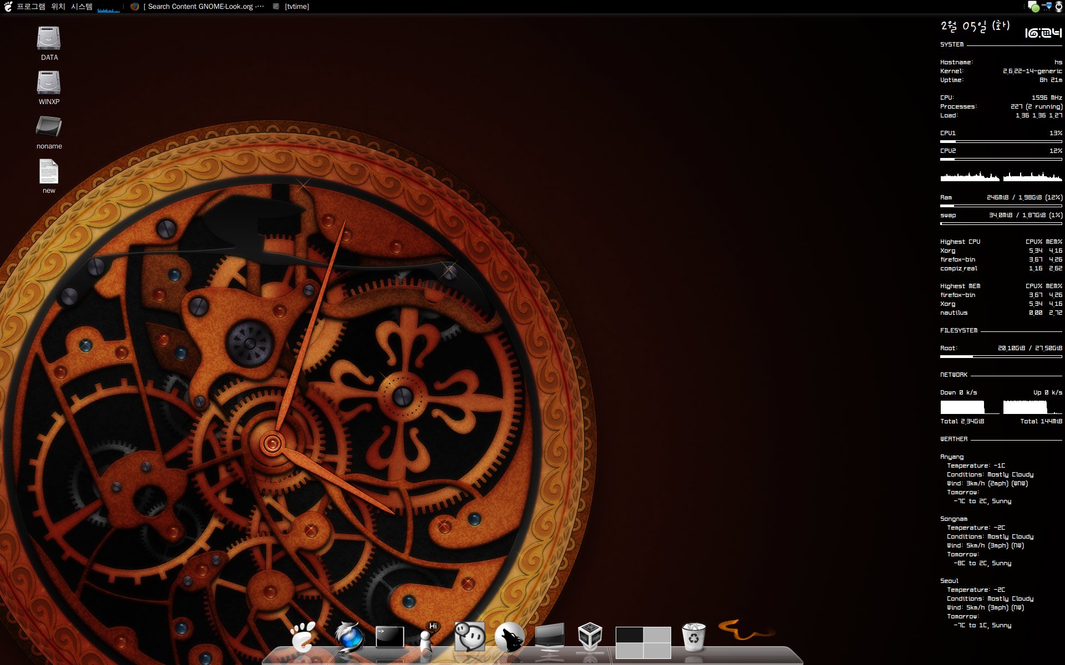This screenshot has height=665, width=1065.
Task: Switch to the tvtime window in taskbar
Action: (291, 7)
